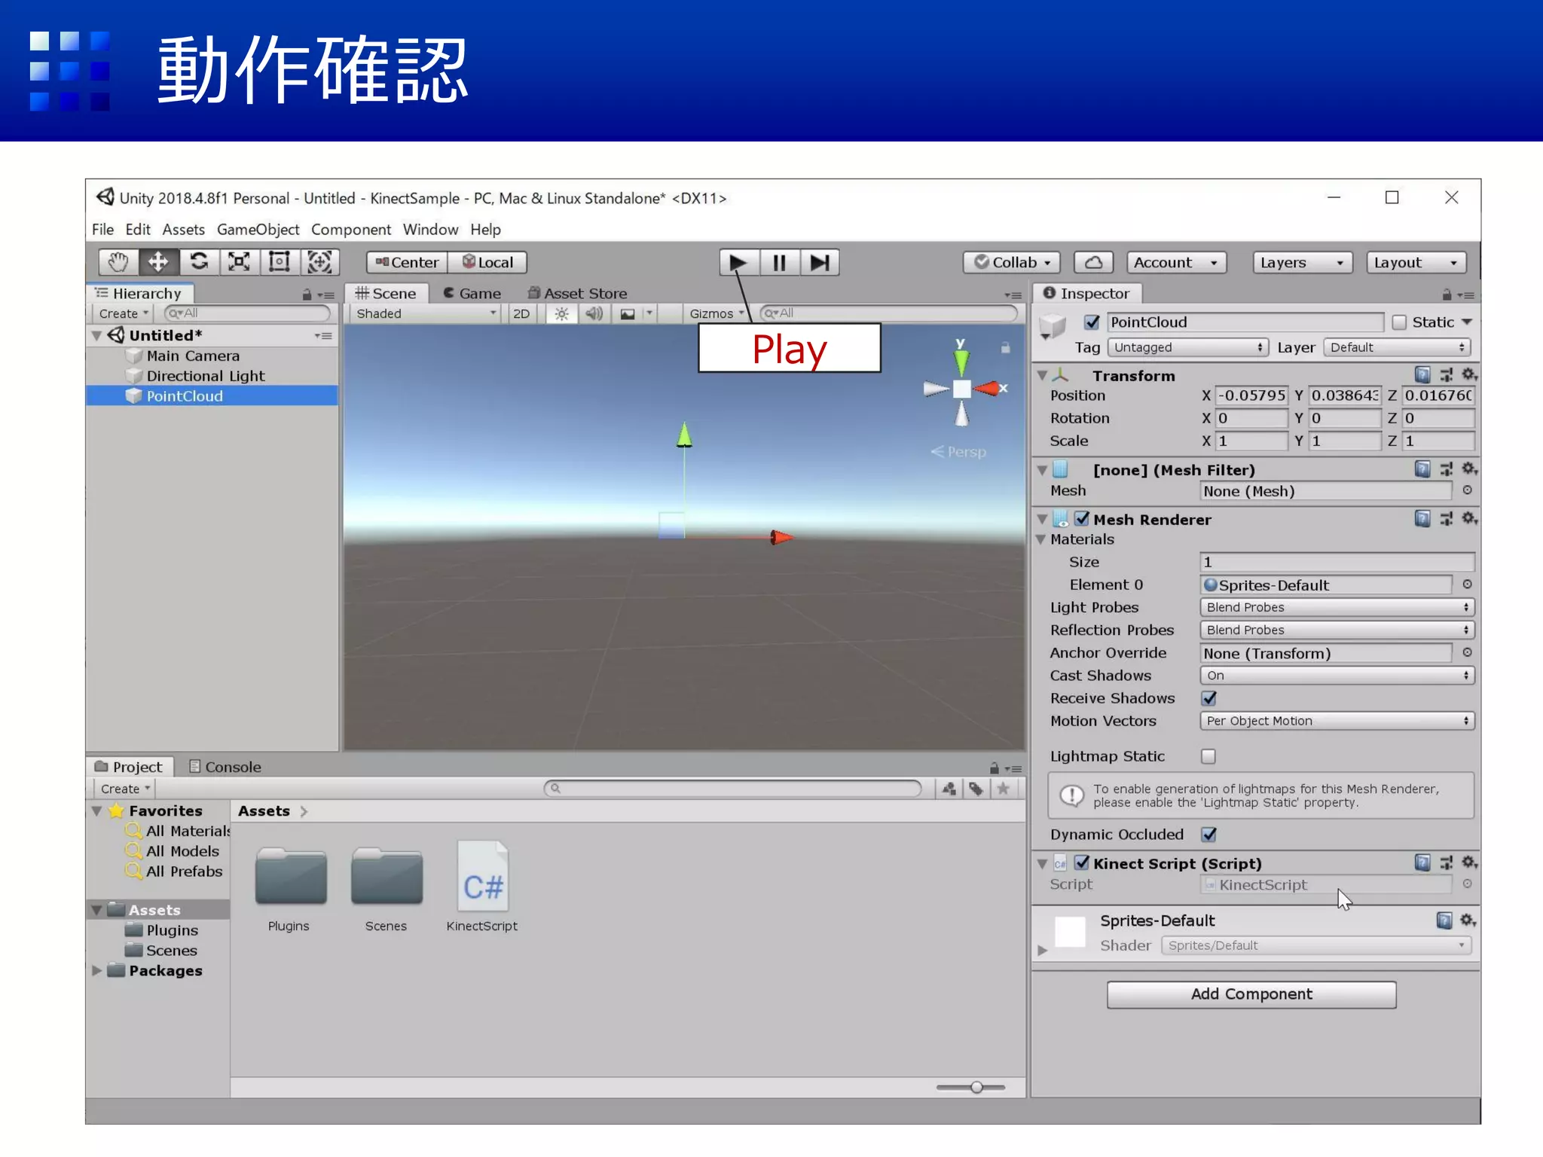1543x1157 pixels.
Task: Toggle PointCloud active checkbox
Action: pos(1092,322)
